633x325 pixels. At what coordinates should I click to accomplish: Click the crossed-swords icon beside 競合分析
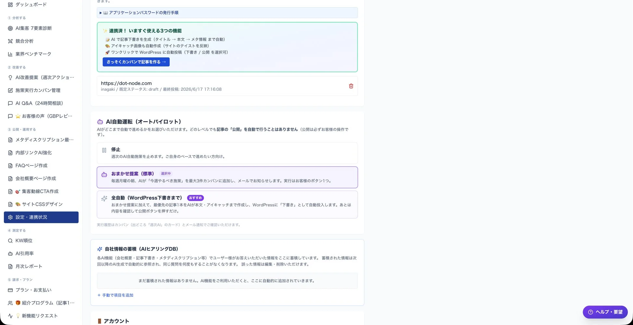(10, 41)
